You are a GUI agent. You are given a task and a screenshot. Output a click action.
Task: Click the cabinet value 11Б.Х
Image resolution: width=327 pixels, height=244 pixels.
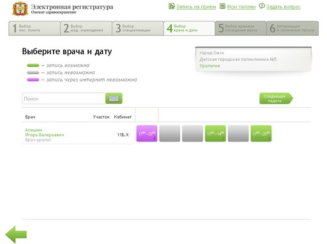[x=123, y=134]
